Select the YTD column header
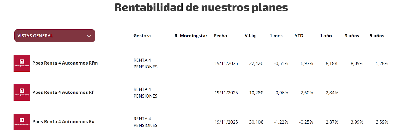 click(x=299, y=36)
